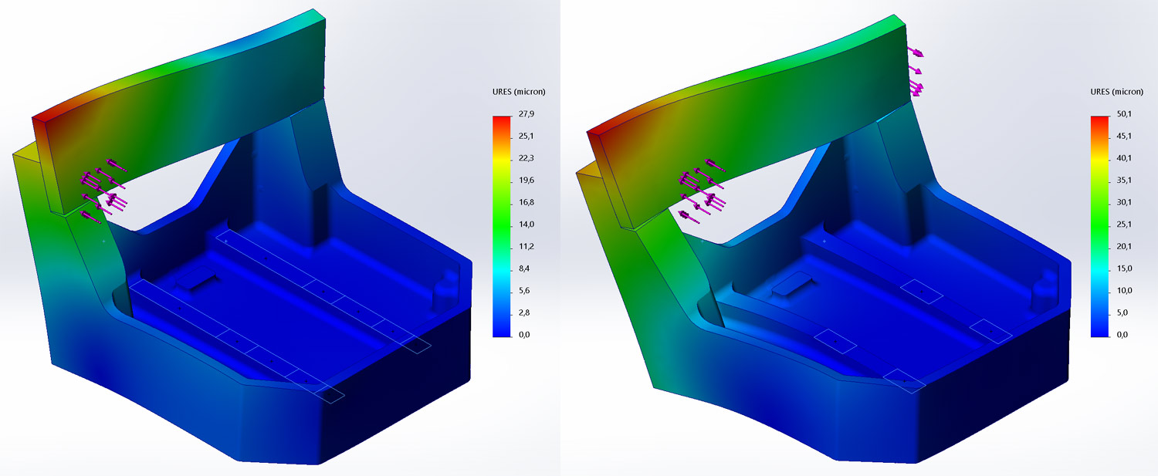
Task: Click the 8,4 legend value on left
Action: tap(526, 268)
